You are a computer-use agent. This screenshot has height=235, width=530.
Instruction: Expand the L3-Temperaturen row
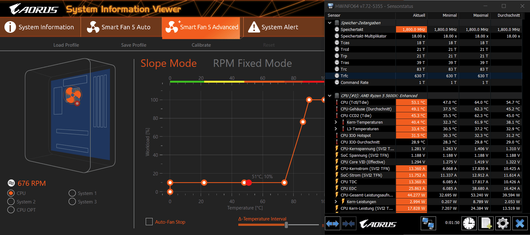point(336,129)
